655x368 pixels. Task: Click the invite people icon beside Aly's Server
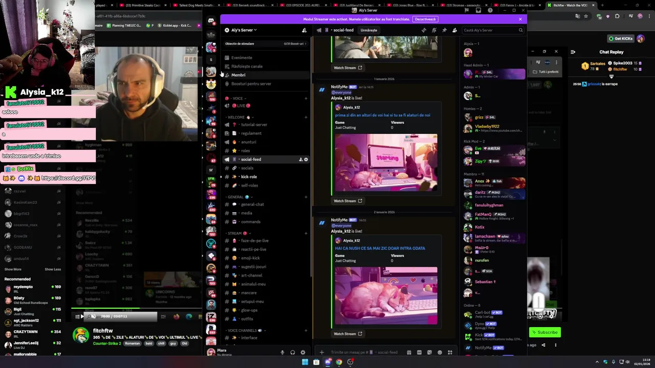(x=304, y=30)
